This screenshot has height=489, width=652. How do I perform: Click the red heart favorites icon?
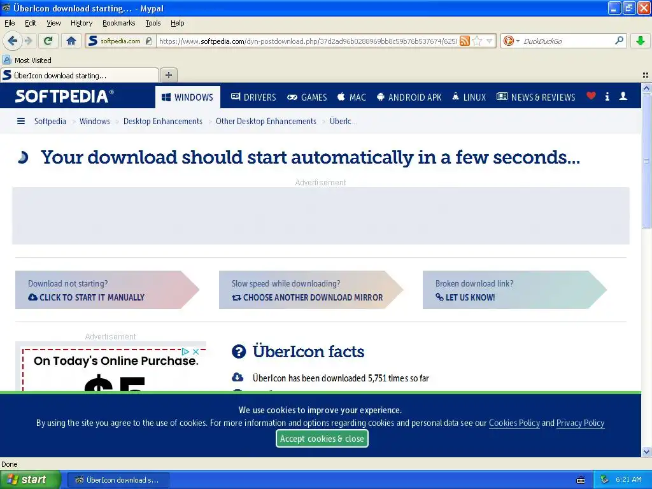[591, 96]
